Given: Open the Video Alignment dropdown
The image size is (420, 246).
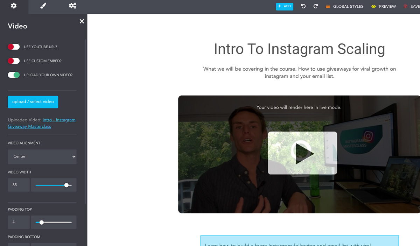Looking at the screenshot, I should tap(42, 156).
